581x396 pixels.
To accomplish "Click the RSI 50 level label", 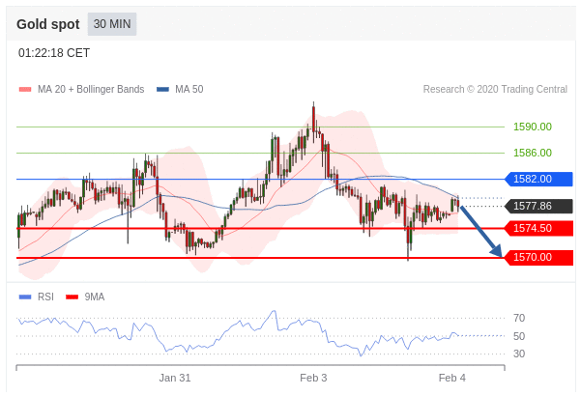I will [519, 336].
